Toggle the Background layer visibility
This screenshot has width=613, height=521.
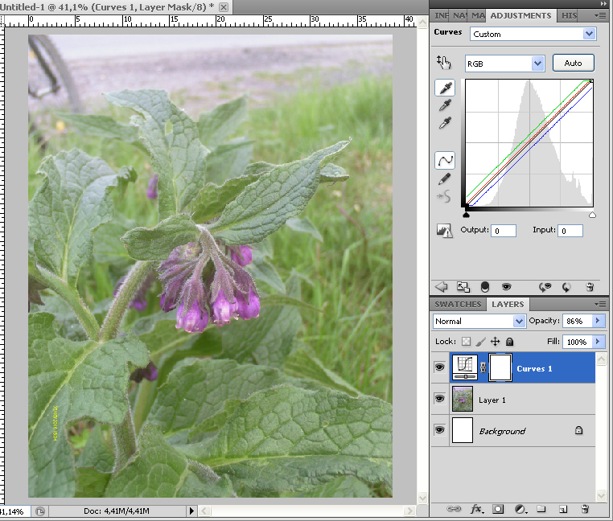[x=440, y=430]
